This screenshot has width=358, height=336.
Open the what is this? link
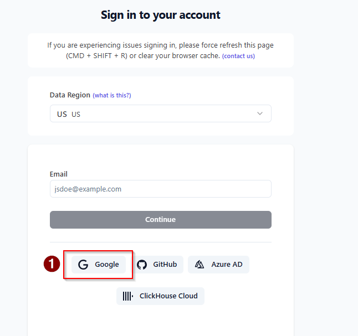point(112,95)
